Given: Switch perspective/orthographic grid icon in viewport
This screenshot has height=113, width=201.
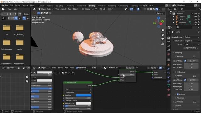Looking at the screenshot, I should click(x=163, y=44).
